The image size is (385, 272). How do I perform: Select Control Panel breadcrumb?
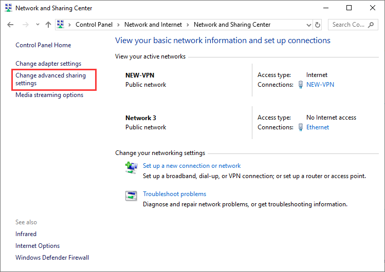point(94,25)
